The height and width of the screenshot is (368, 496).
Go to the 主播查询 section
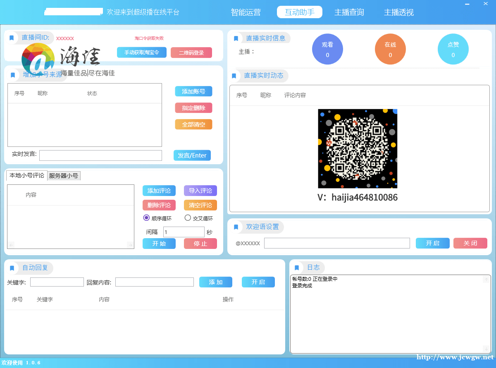[349, 12]
